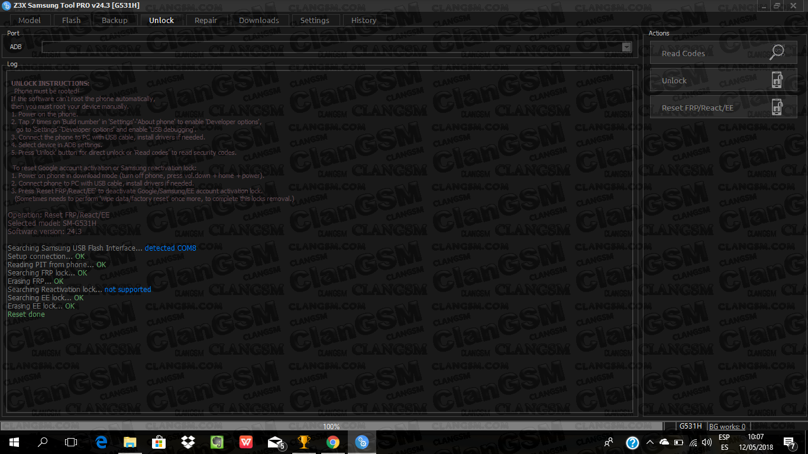Click the Read Codes button
This screenshot has width=808, height=454.
click(723, 53)
